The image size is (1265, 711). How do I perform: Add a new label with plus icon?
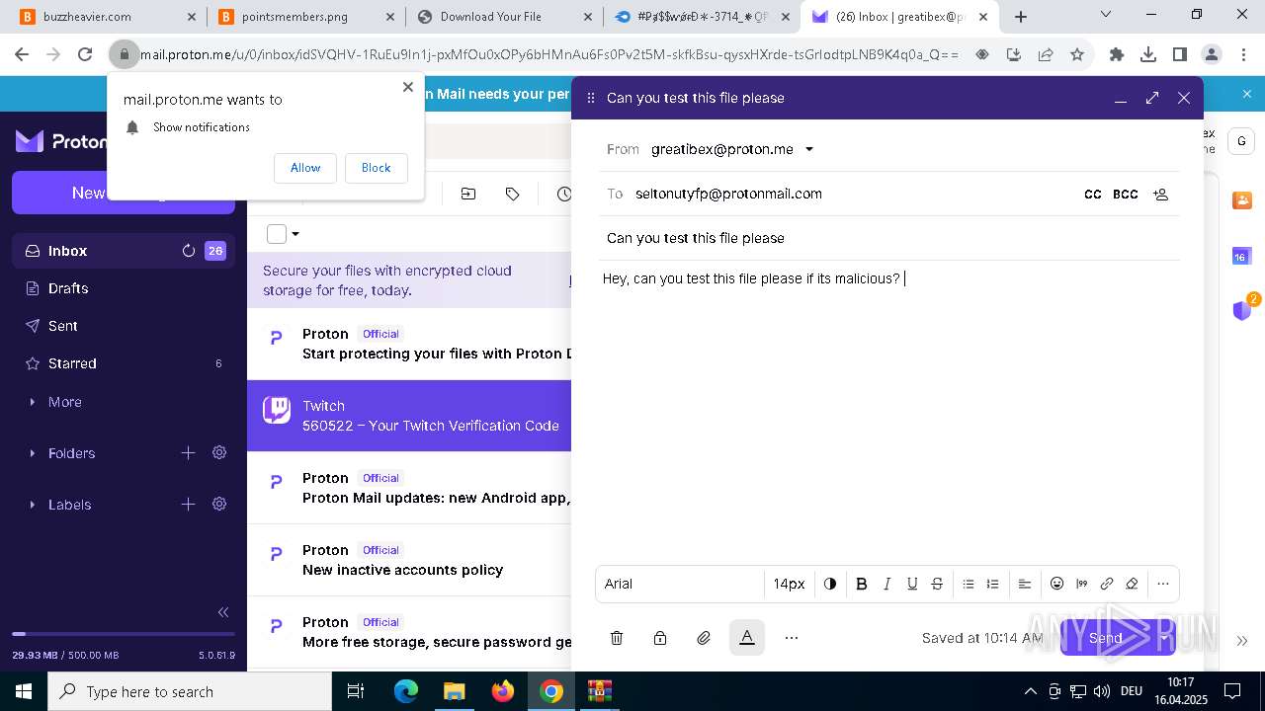tap(188, 504)
